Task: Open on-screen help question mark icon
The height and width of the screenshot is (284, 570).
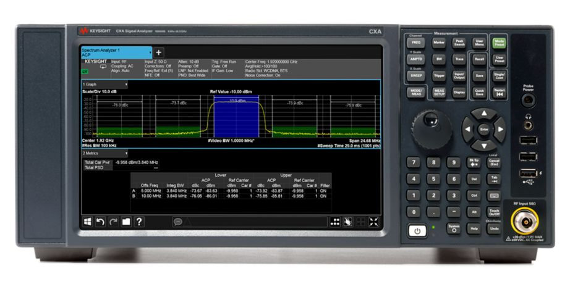Action: (x=139, y=222)
